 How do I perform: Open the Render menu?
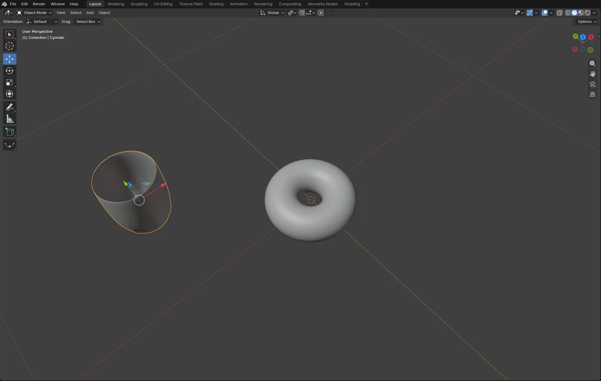tap(39, 4)
